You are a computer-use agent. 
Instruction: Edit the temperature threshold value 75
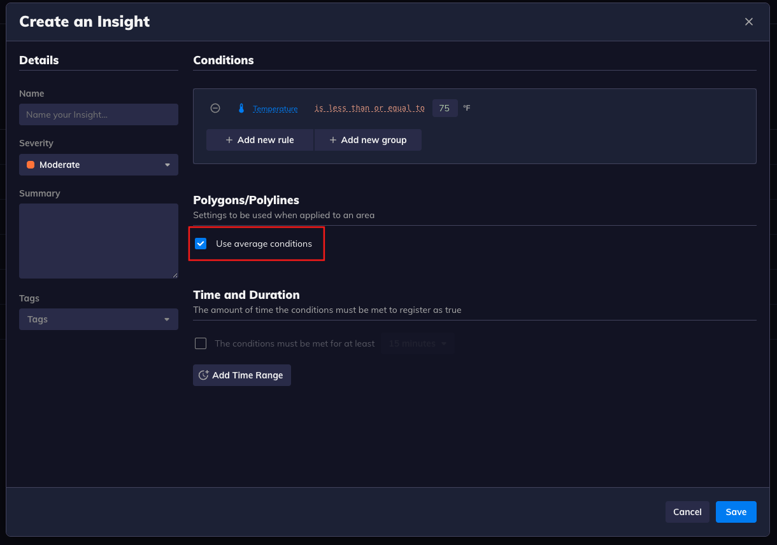click(x=445, y=108)
